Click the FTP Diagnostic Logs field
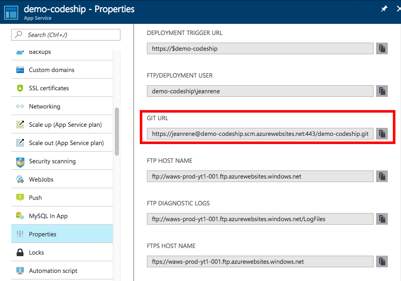Image resolution: width=401 pixels, height=281 pixels. 260,219
